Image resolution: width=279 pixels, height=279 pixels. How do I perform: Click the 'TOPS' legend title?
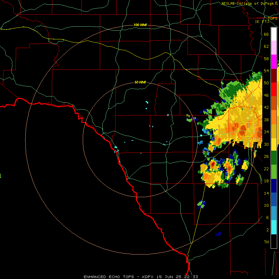[272, 18]
